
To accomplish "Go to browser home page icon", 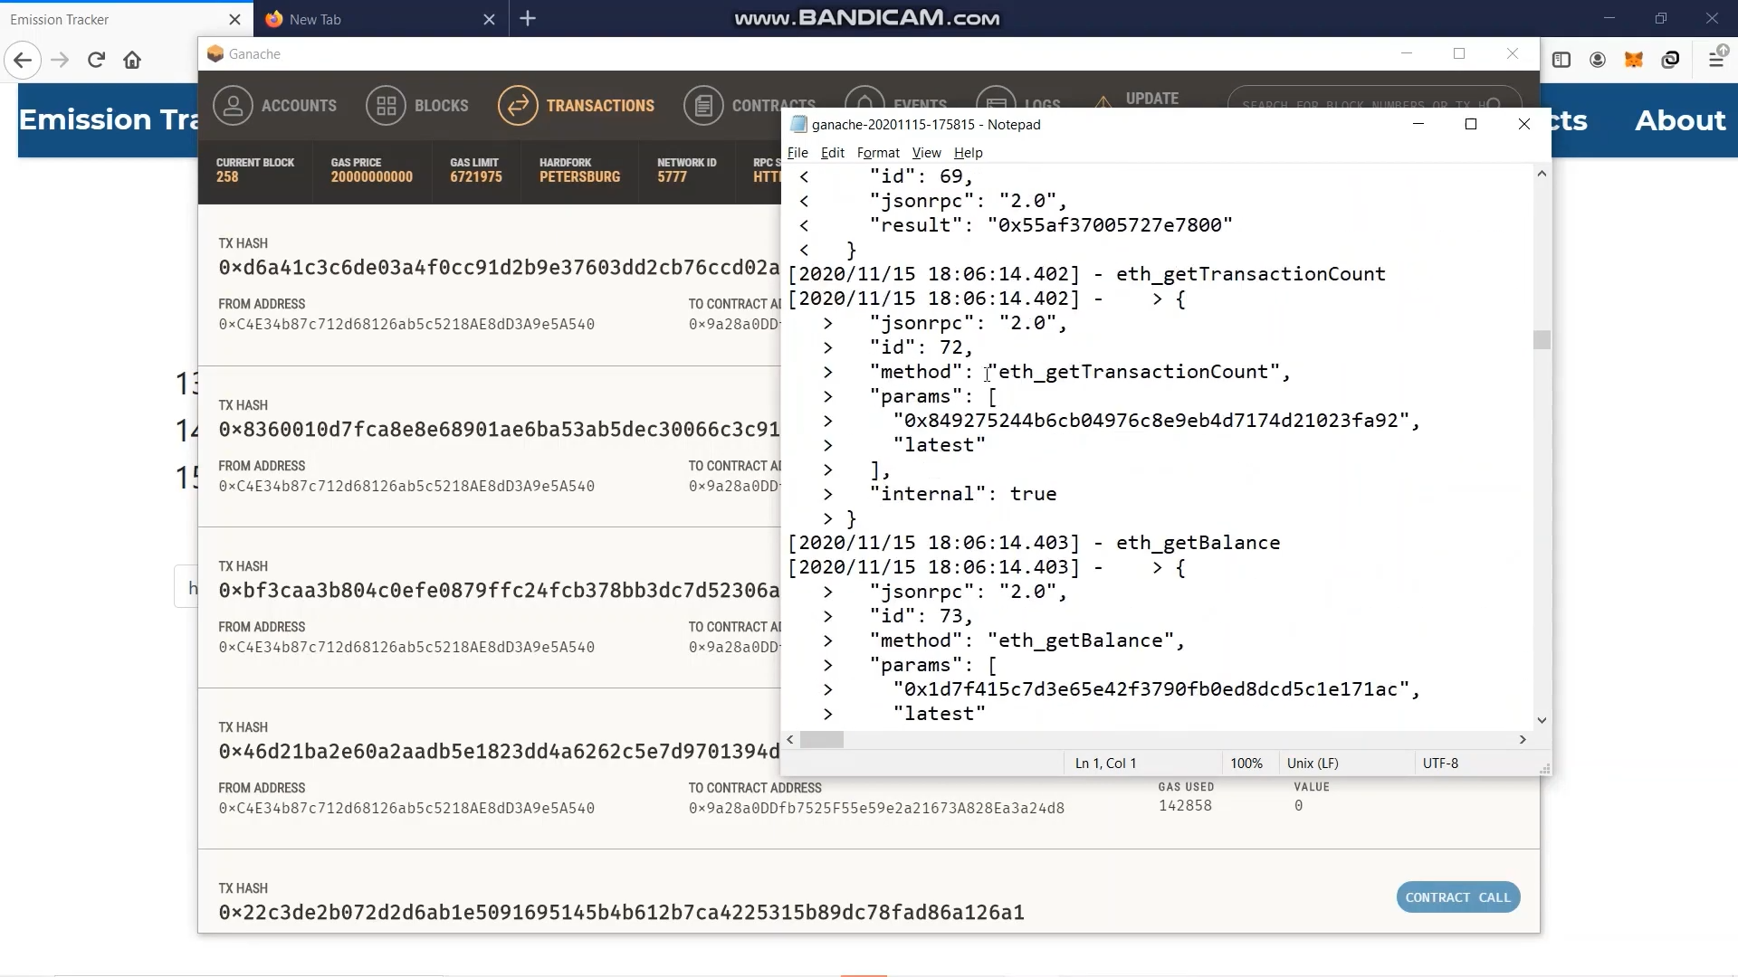I will 132,60.
